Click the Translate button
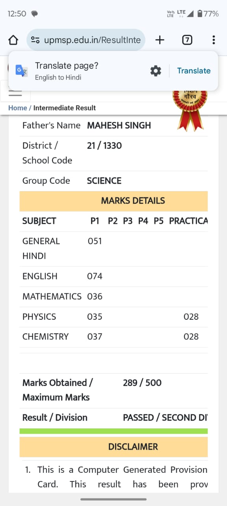The width and height of the screenshot is (227, 506). click(194, 71)
